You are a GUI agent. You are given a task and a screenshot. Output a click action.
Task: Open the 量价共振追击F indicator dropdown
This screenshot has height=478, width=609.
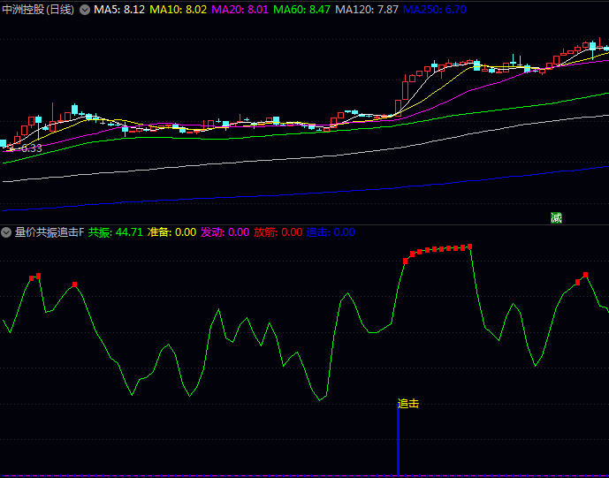click(x=6, y=232)
